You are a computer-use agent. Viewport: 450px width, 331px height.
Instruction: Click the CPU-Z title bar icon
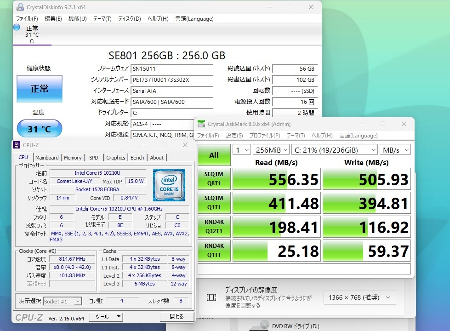17,145
